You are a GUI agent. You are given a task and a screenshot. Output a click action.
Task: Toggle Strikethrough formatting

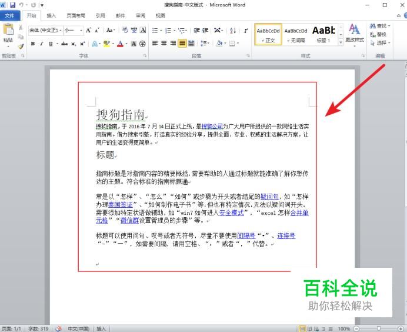point(65,44)
